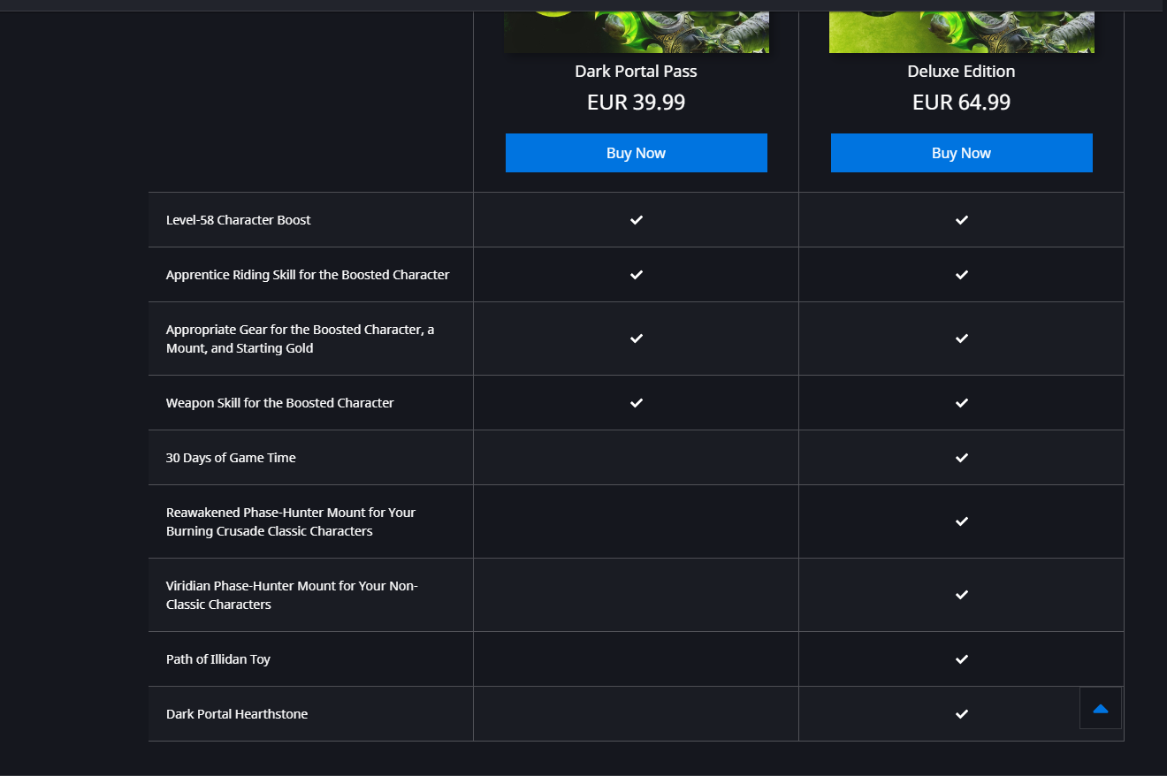This screenshot has width=1167, height=776.
Task: Click the Level-58 Character Boost row label
Action: [x=239, y=220]
